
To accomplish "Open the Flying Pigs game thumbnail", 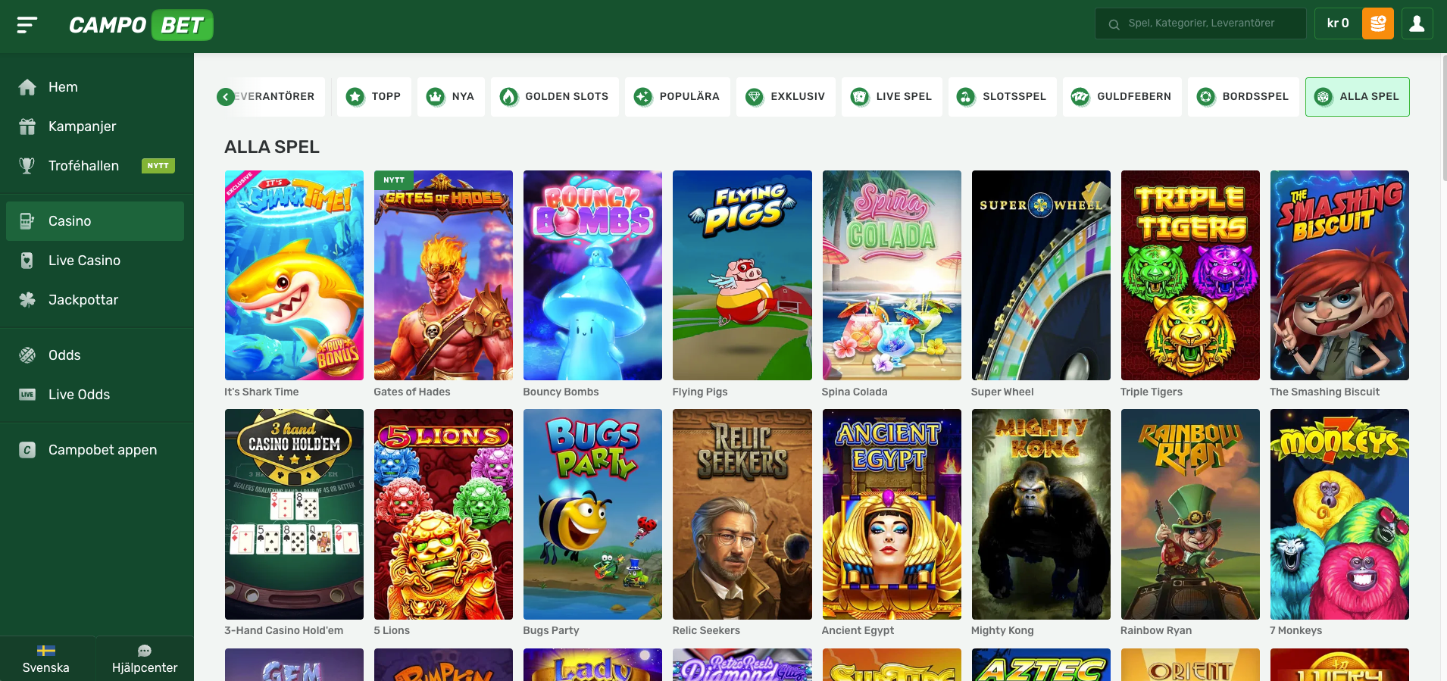I will (x=742, y=276).
